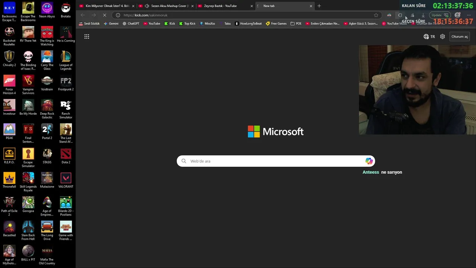Click the Web'de ara search field
Screen dimensions: 476x268
click(x=276, y=161)
